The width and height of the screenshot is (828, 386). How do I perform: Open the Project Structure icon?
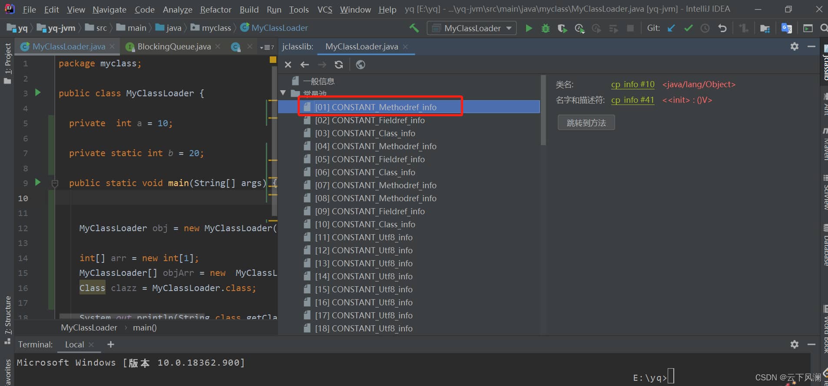pos(765,28)
